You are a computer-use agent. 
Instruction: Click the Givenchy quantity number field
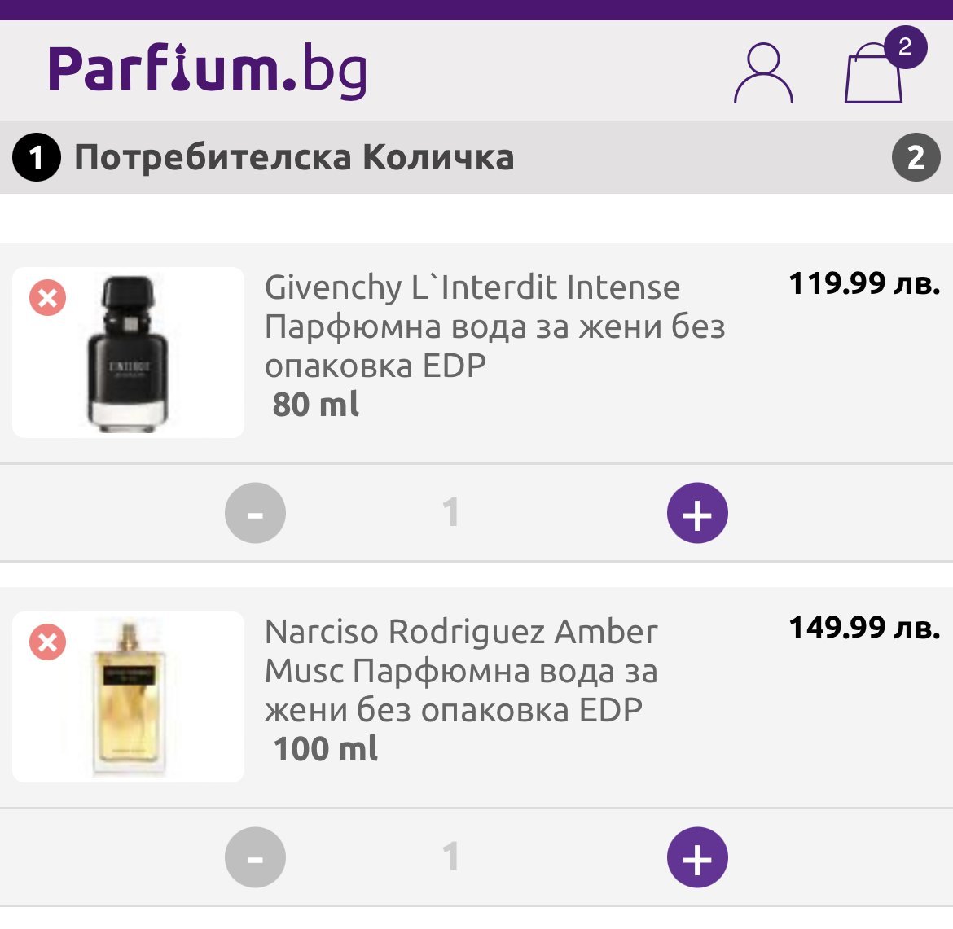pyautogui.click(x=450, y=514)
